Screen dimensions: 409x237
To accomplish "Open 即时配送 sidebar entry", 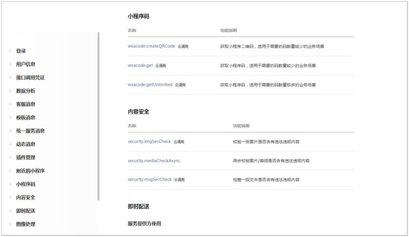I will point(25,211).
